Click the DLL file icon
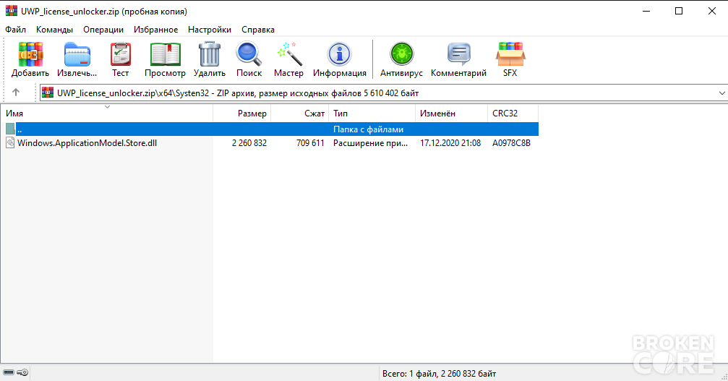Screen dimensions: 728x381 point(10,142)
